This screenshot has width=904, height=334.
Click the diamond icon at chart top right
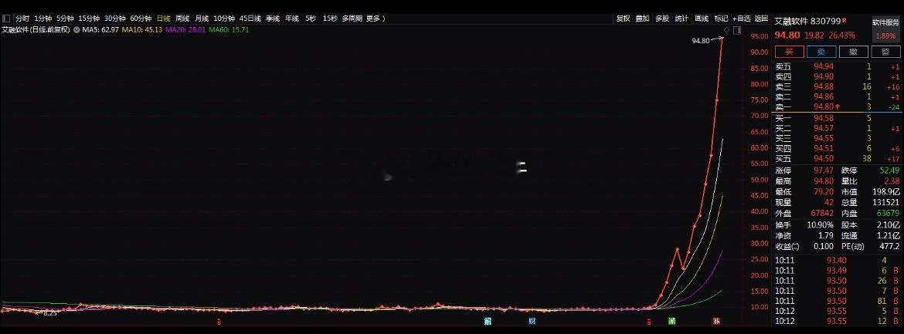[x=726, y=29]
